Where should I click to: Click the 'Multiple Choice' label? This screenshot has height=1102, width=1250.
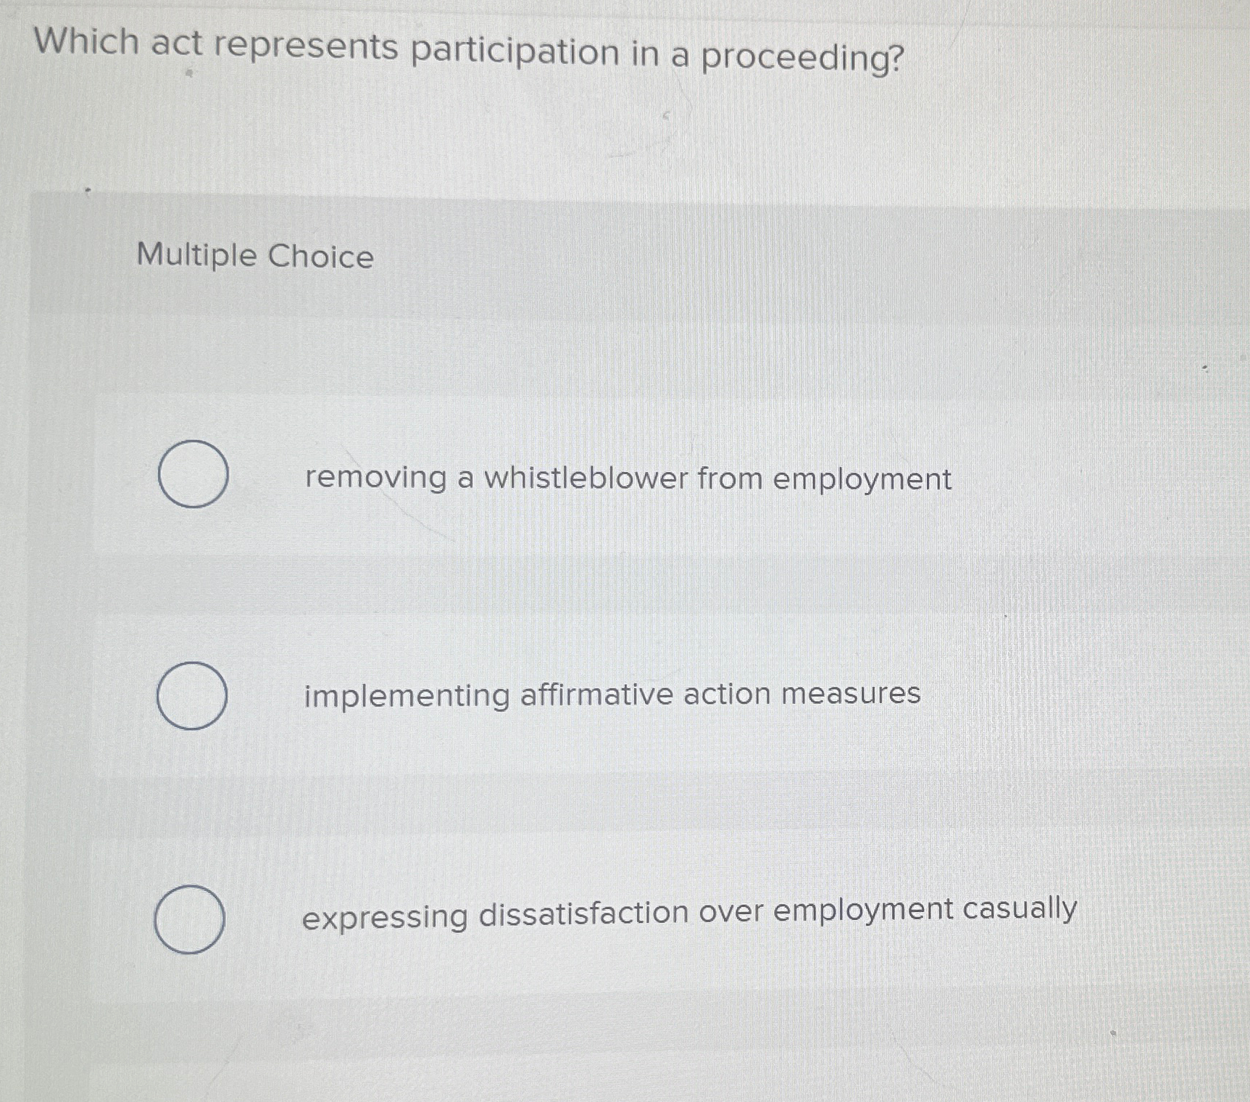coord(254,256)
